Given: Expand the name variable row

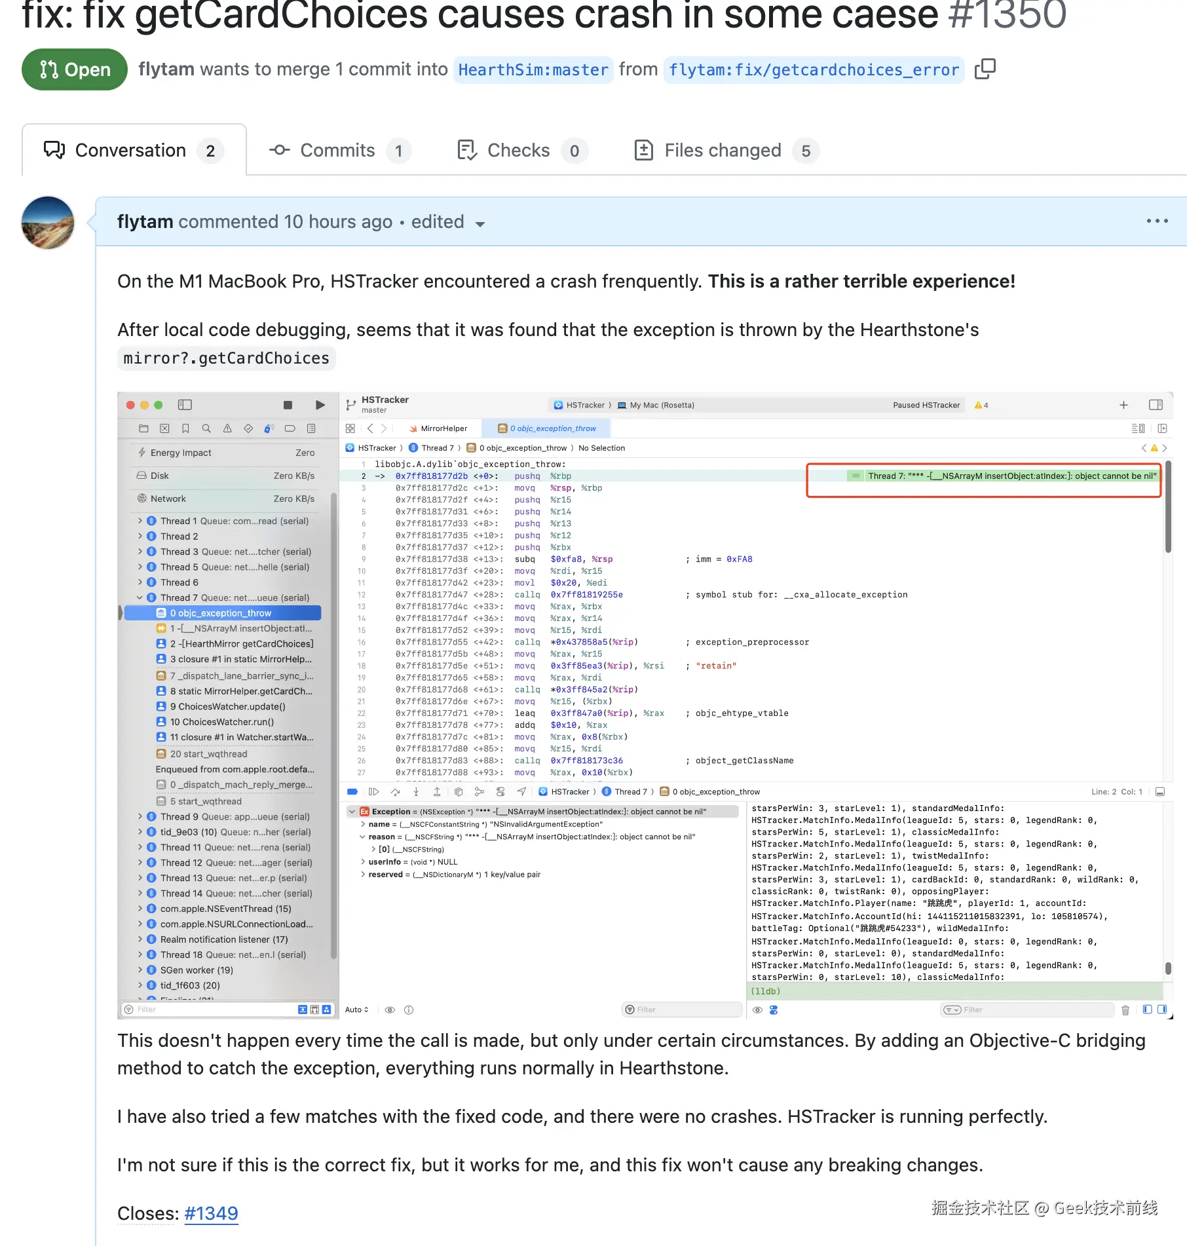Looking at the screenshot, I should click(x=363, y=824).
